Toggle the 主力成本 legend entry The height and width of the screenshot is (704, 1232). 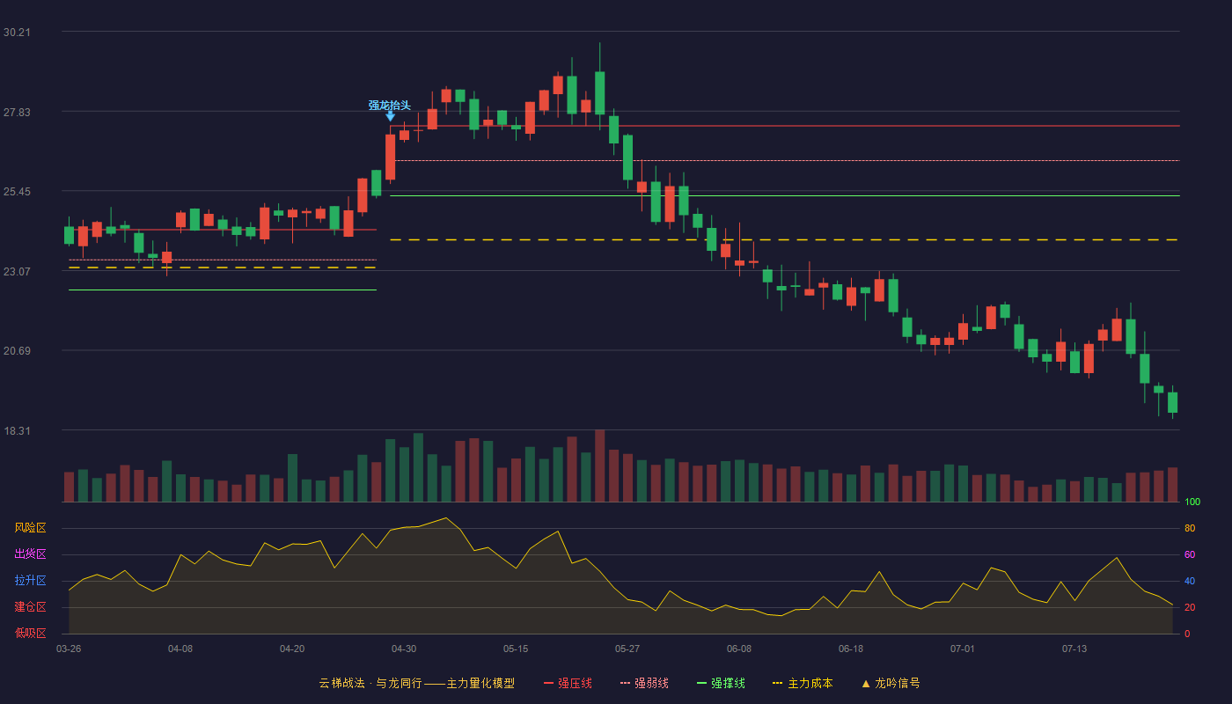pyautogui.click(x=803, y=683)
